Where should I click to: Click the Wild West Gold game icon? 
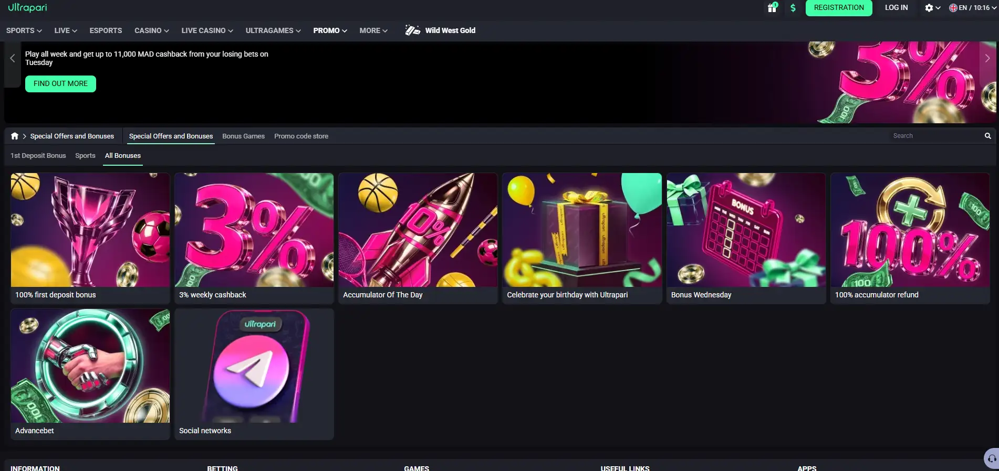pyautogui.click(x=413, y=30)
